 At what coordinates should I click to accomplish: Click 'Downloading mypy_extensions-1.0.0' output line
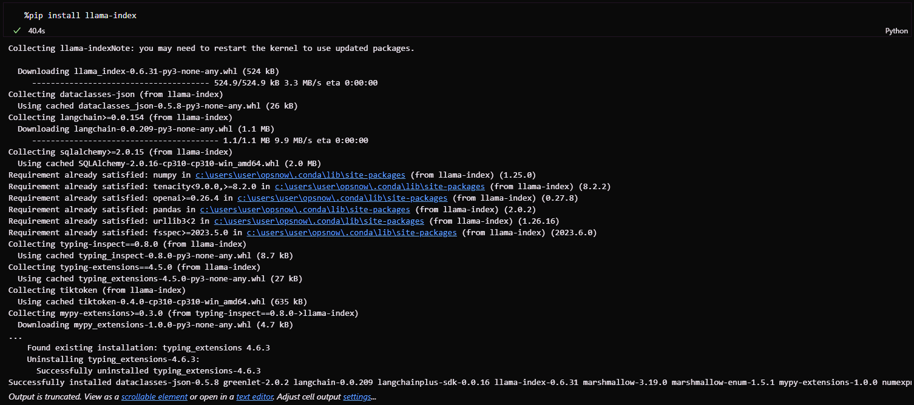[155, 324]
